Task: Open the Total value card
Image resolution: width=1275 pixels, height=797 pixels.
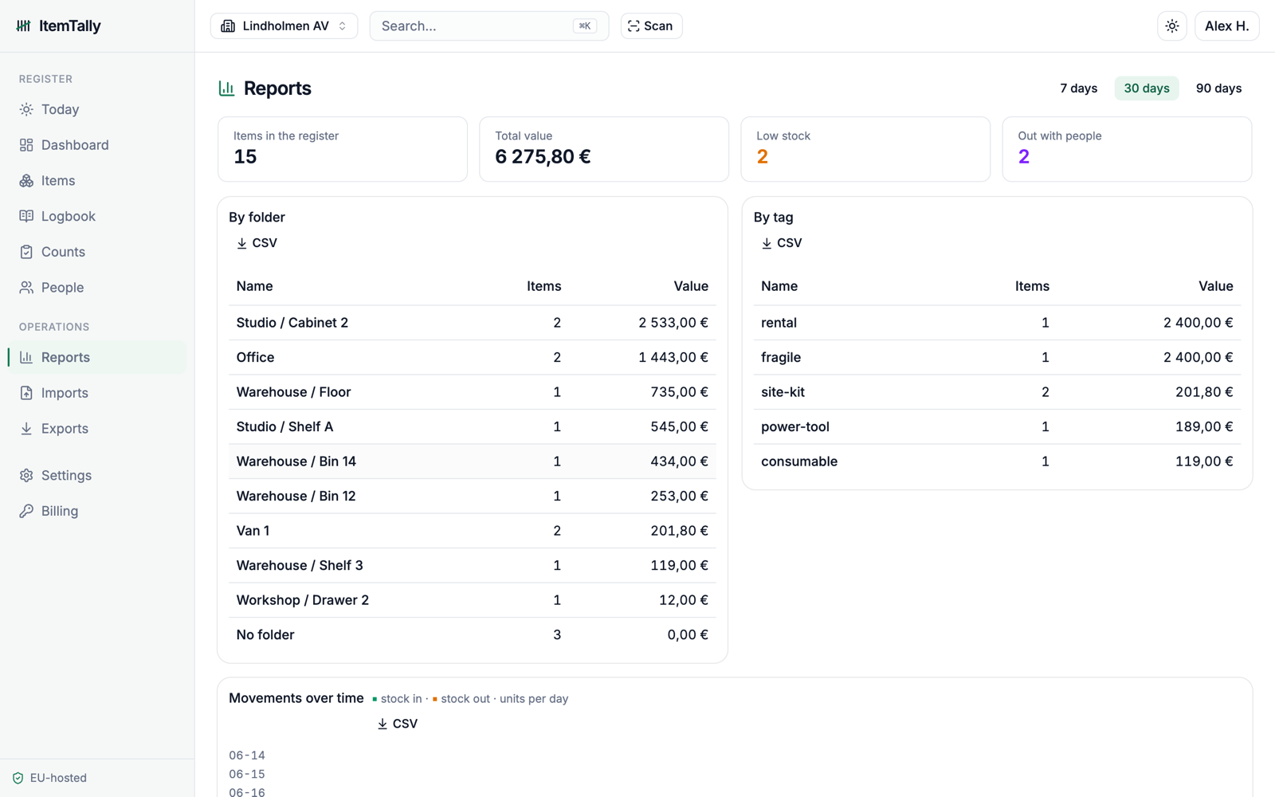Action: pos(604,149)
